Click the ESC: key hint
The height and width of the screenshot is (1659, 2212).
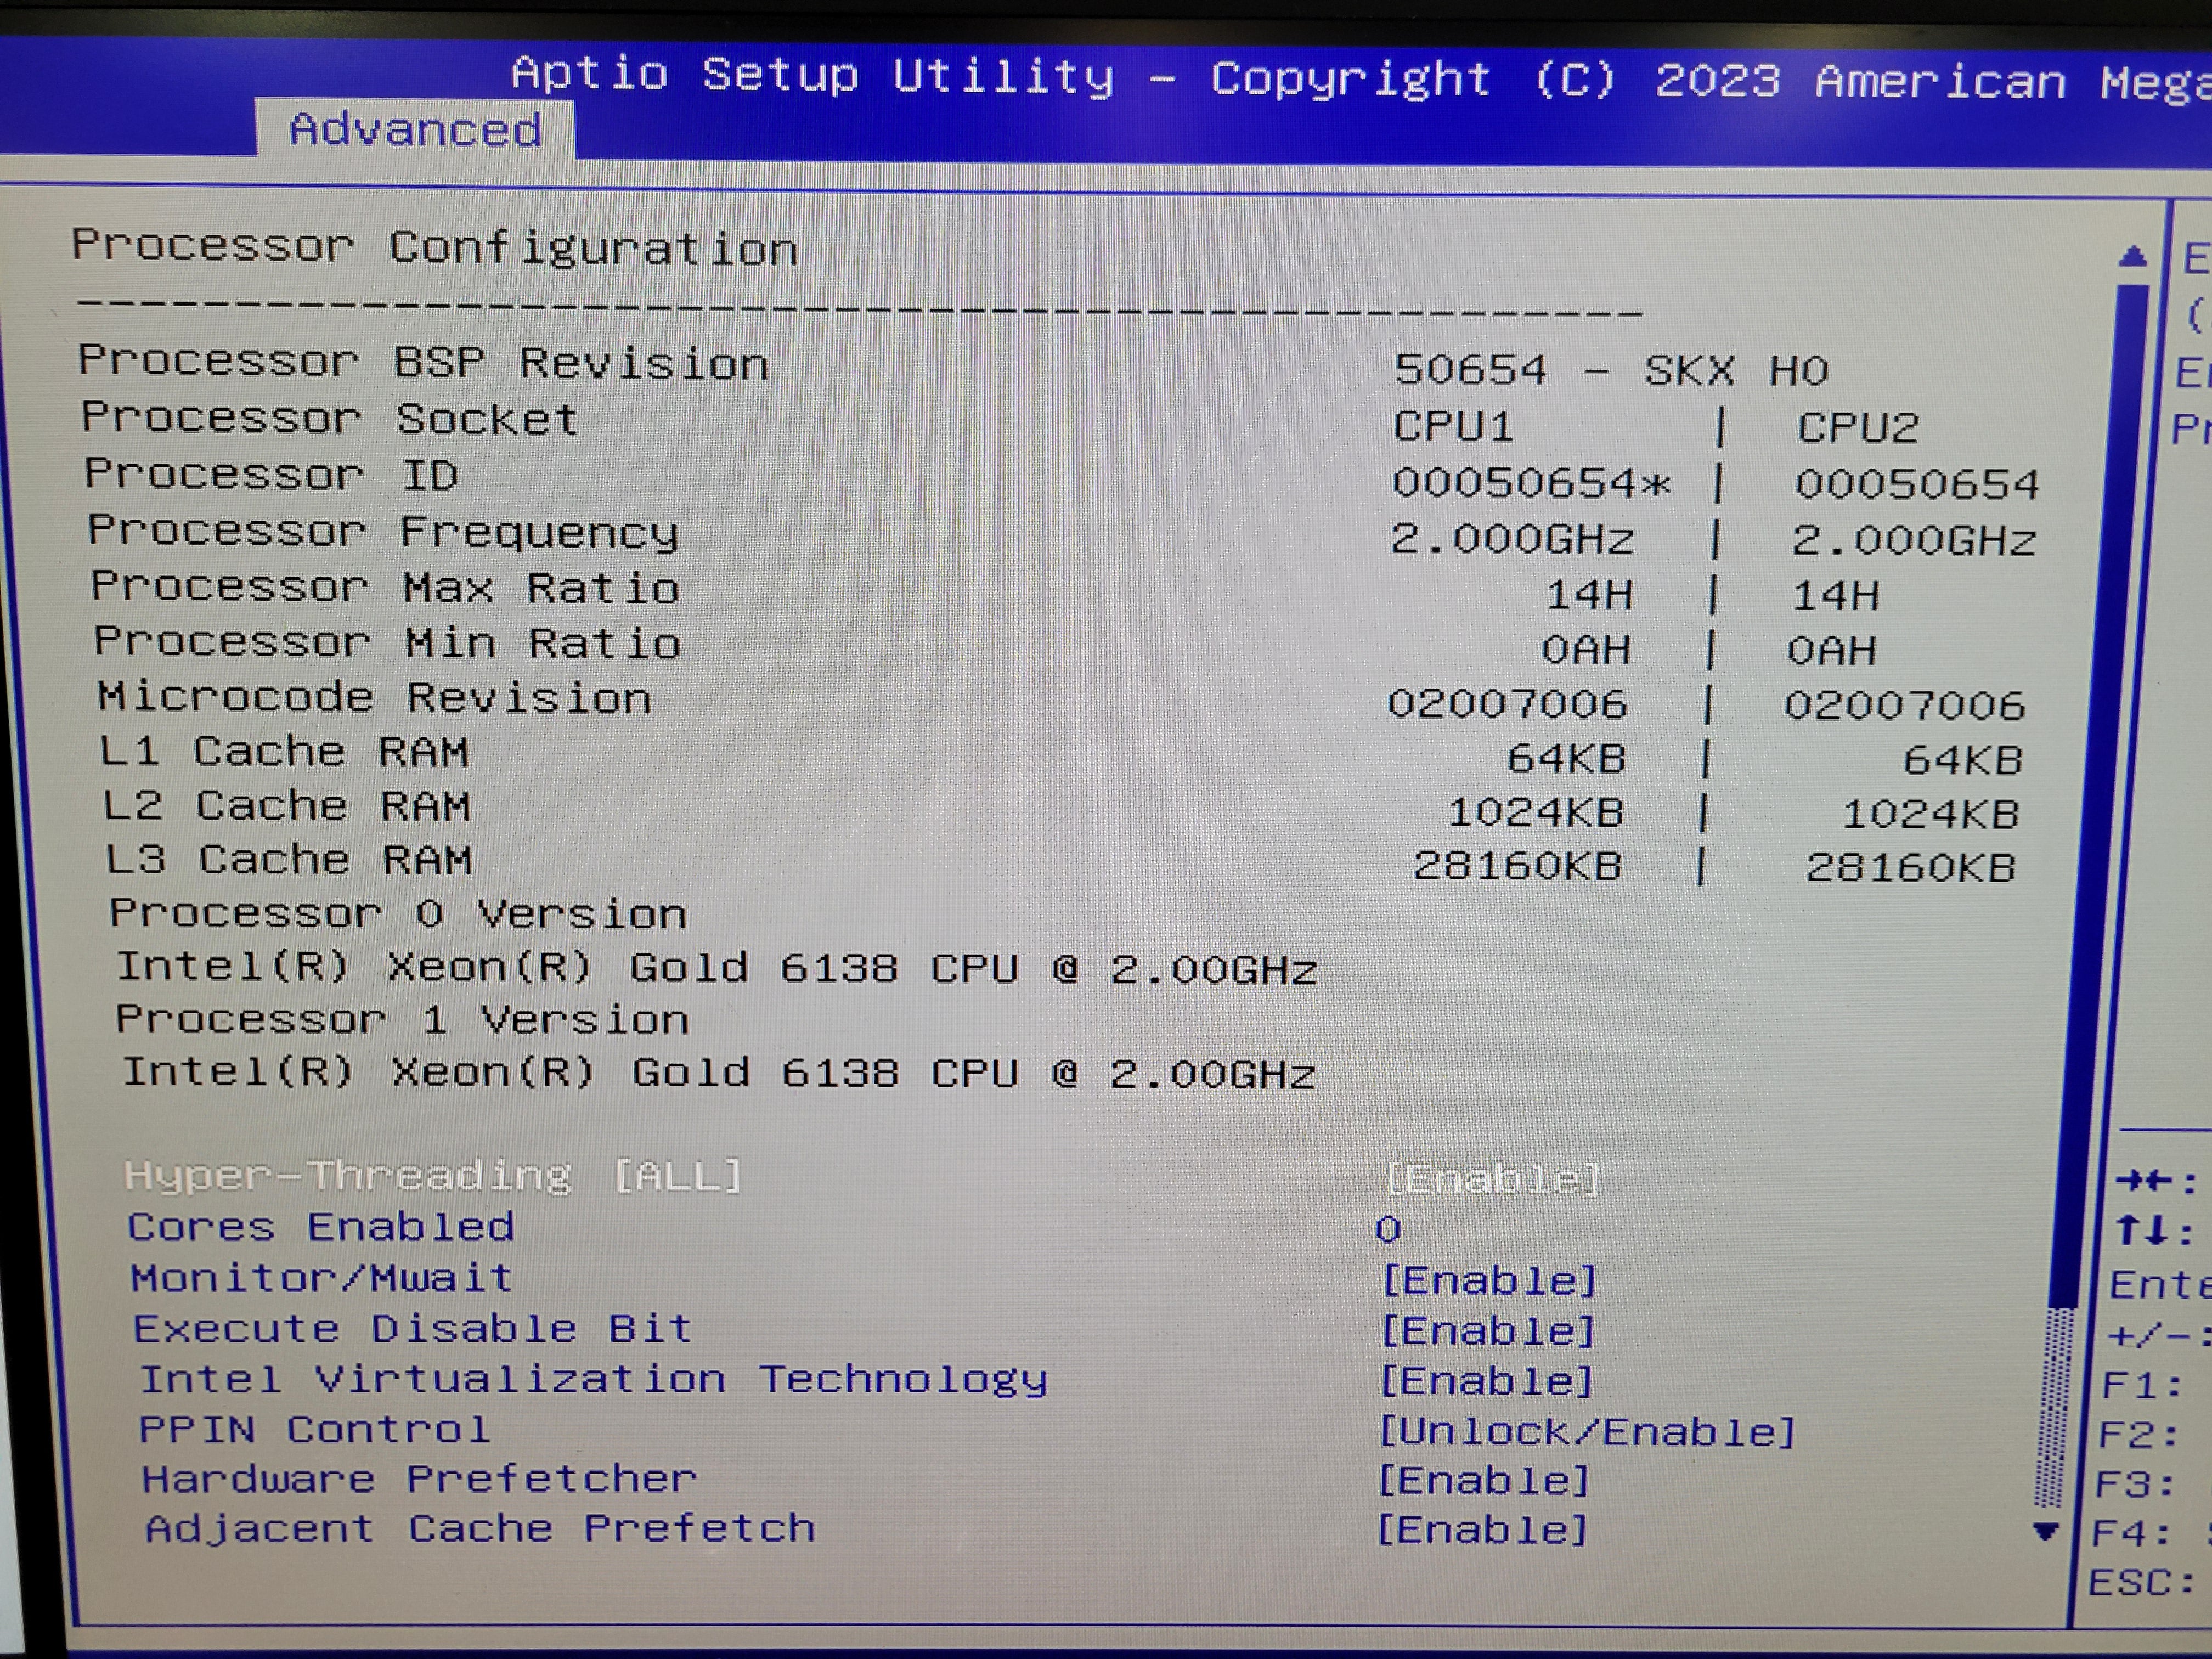2141,1582
